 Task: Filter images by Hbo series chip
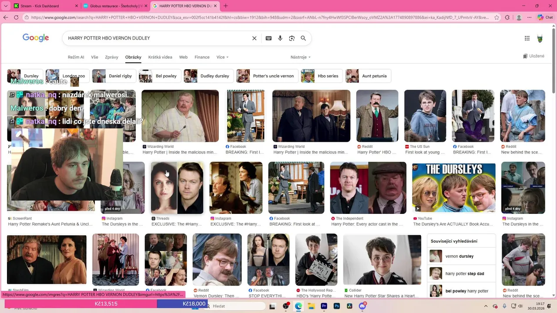(322, 76)
